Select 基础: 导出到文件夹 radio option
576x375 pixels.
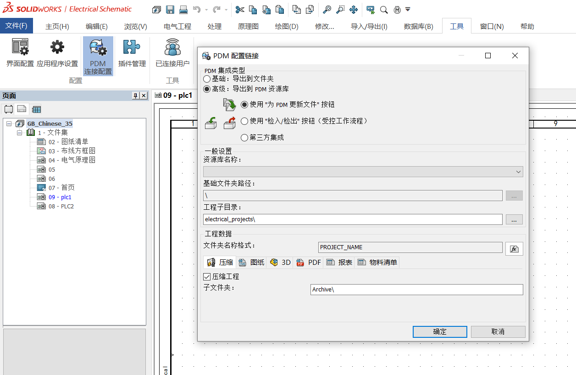coord(207,79)
